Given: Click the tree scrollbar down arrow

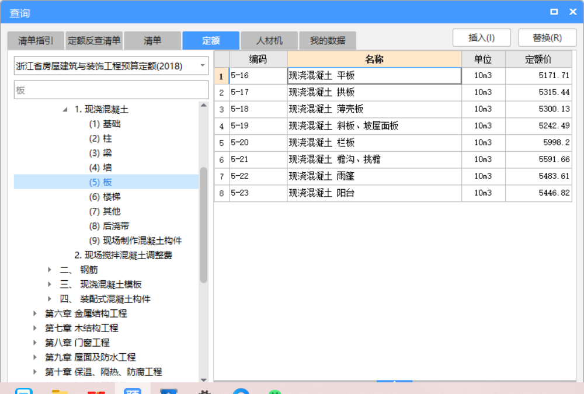Looking at the screenshot, I should (x=203, y=379).
